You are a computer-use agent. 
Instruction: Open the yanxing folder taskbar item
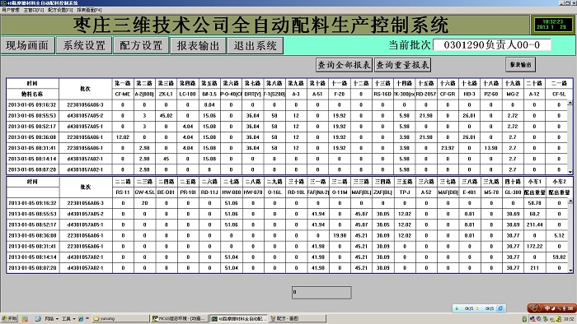pos(120,318)
